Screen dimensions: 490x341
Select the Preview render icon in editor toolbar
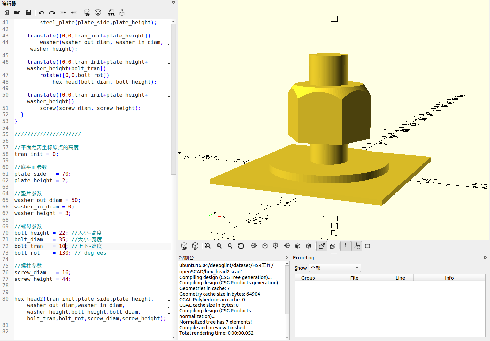tap(87, 12)
